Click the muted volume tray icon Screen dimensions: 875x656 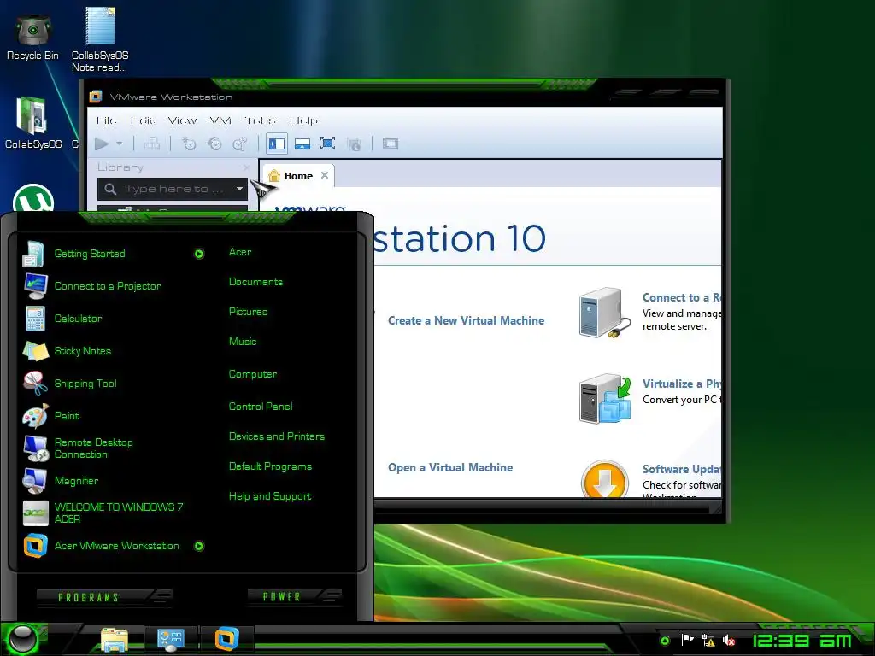pyautogui.click(x=729, y=641)
